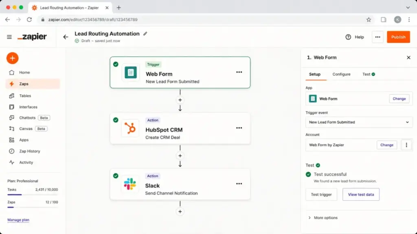Screen dimensions: 417x234
Task: Open the browser side panel icon
Action: (x=384, y=19)
